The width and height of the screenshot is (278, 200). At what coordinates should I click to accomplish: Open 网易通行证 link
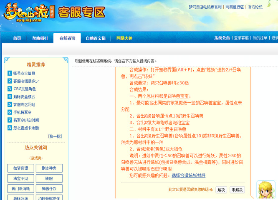pos(235,7)
